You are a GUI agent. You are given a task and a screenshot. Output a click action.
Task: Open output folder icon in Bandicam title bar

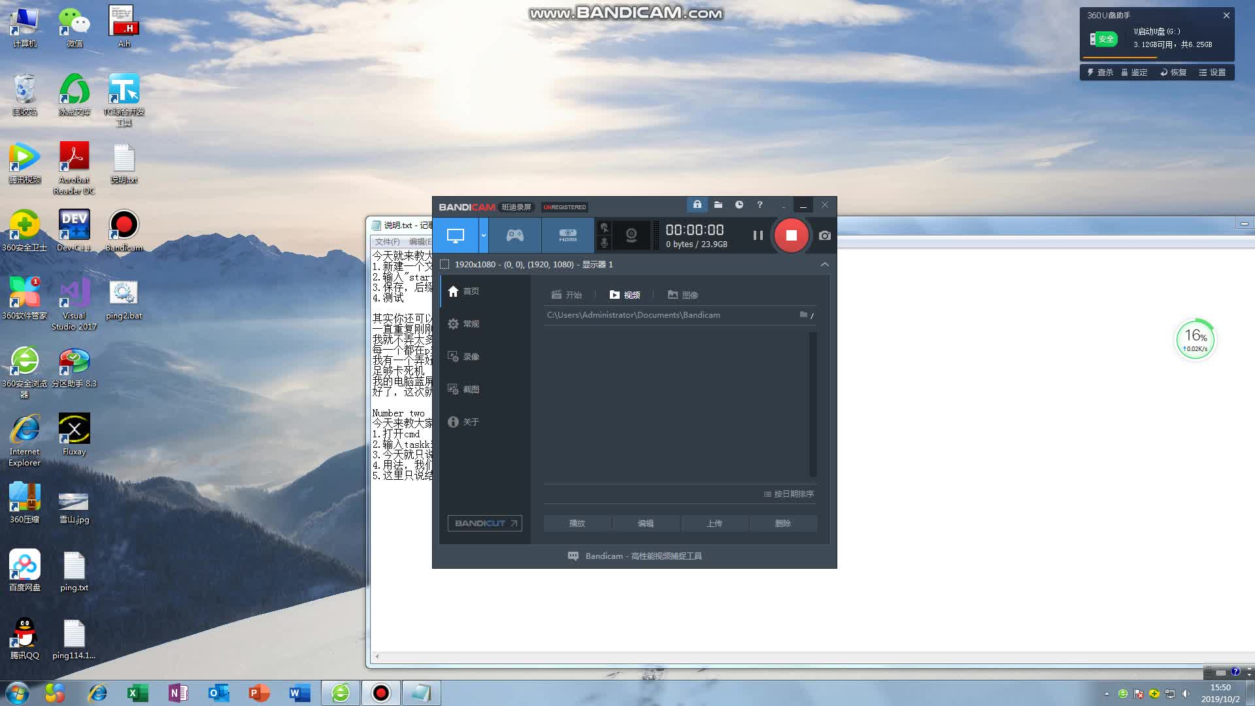pyautogui.click(x=718, y=205)
